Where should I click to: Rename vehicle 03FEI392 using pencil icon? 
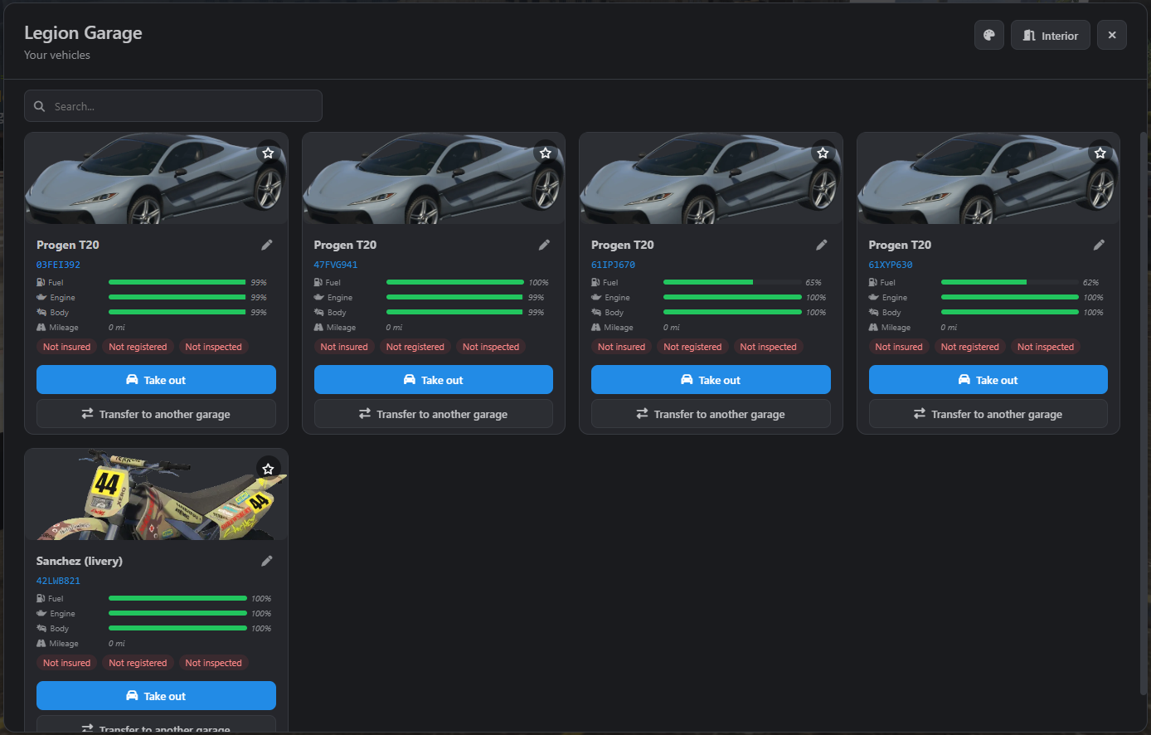[x=266, y=245]
